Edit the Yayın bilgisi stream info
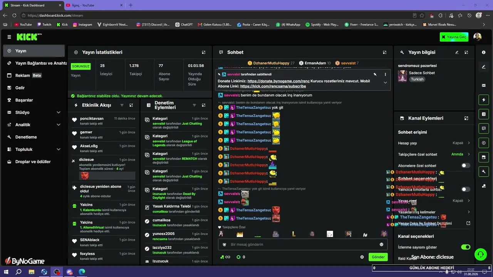This screenshot has width=493, height=277. coord(457,52)
